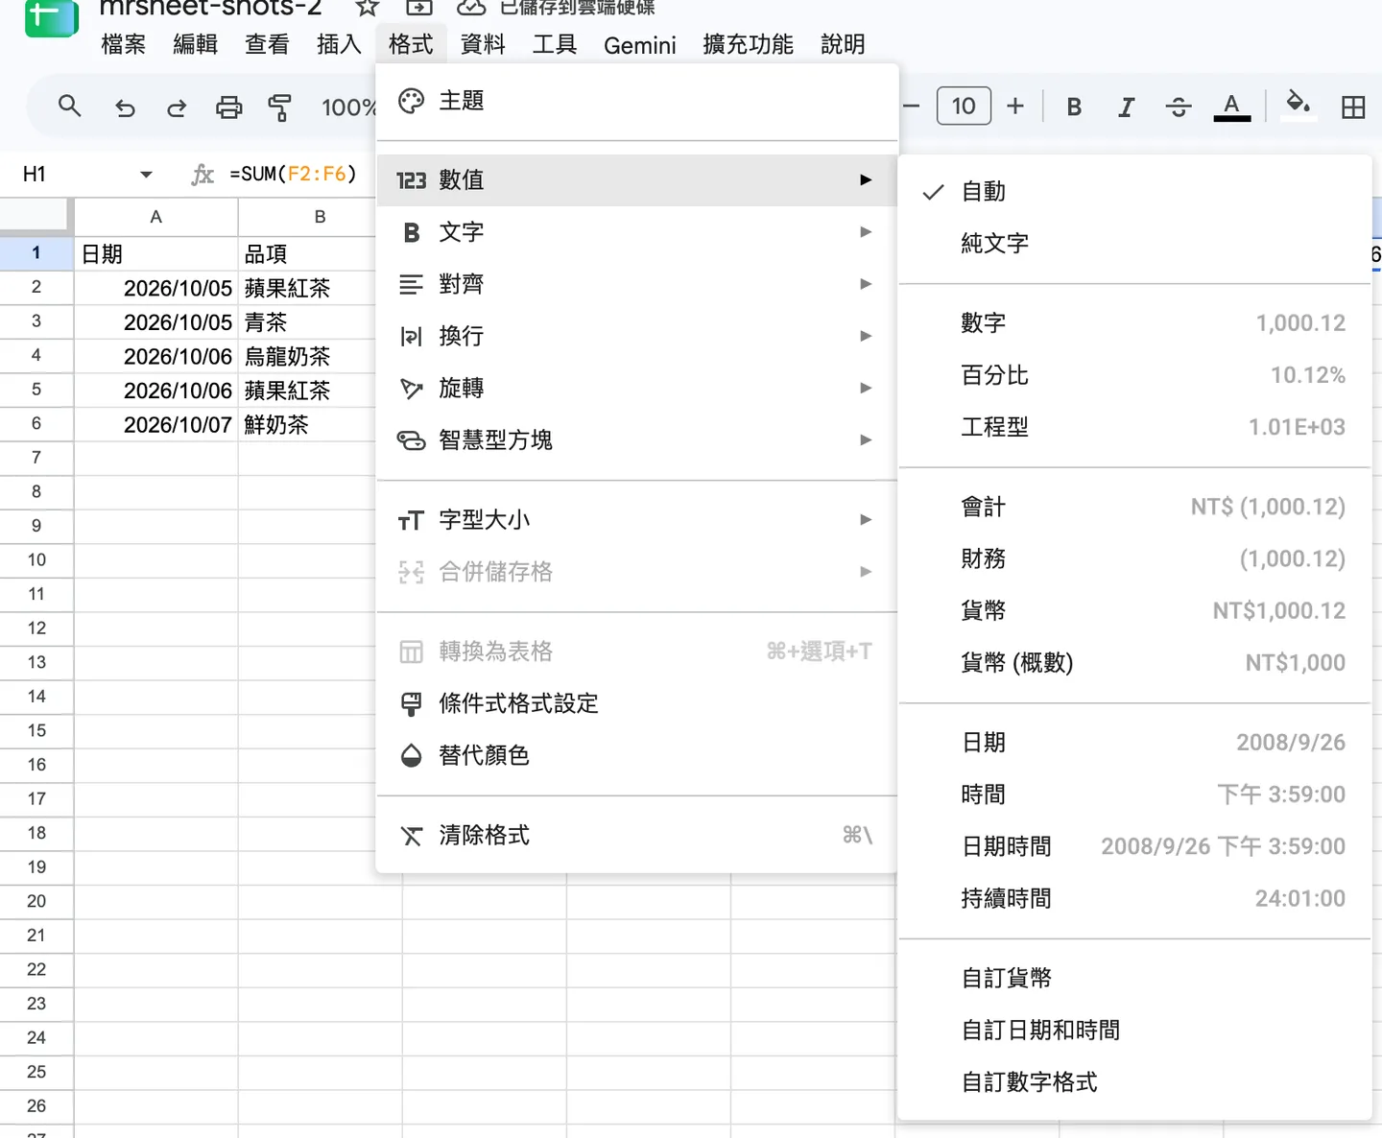Open the 編輯 menu

[196, 44]
